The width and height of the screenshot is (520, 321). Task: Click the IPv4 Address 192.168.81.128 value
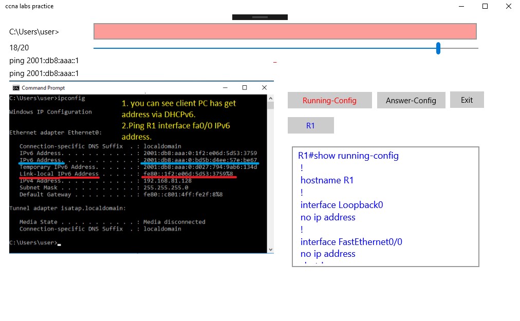(168, 181)
